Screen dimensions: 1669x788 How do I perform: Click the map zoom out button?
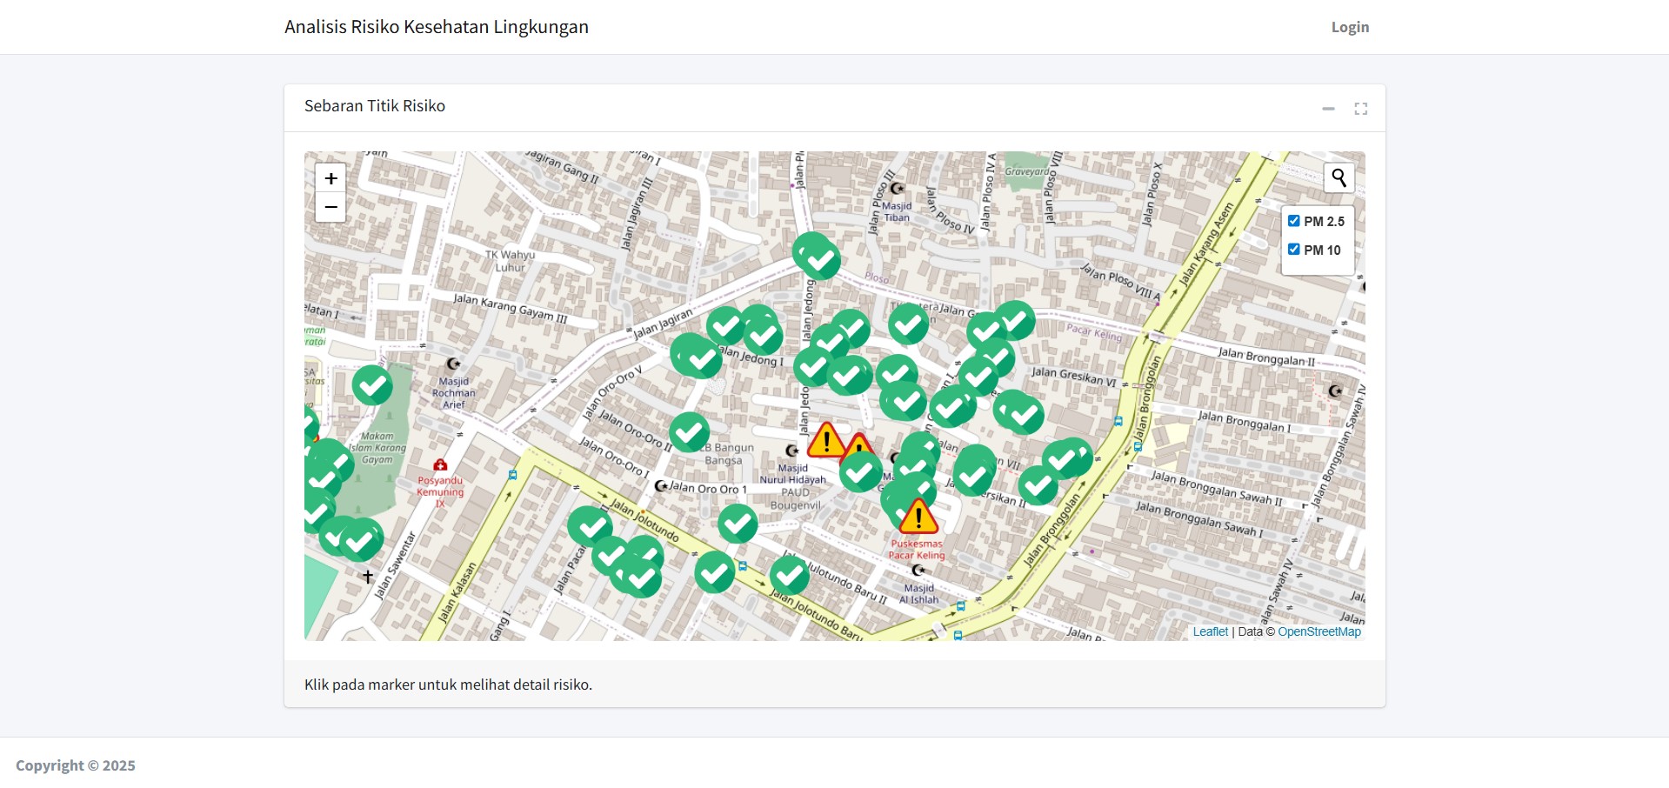click(x=330, y=208)
